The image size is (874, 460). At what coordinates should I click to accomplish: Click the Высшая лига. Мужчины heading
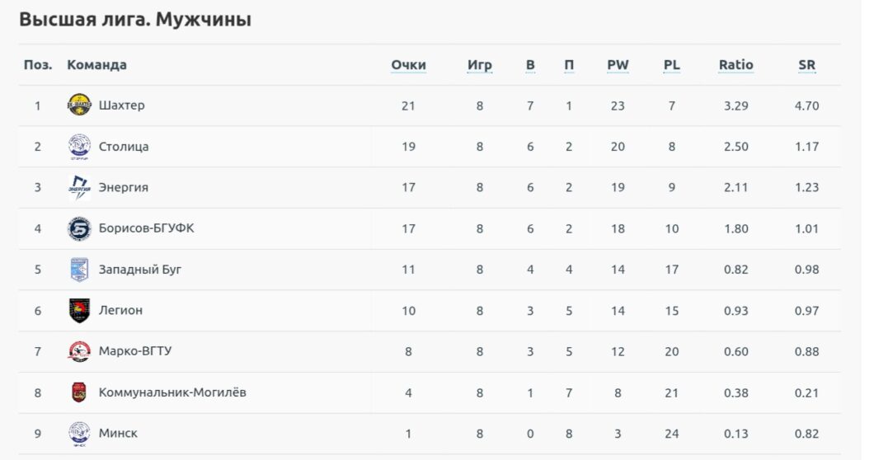tap(135, 20)
